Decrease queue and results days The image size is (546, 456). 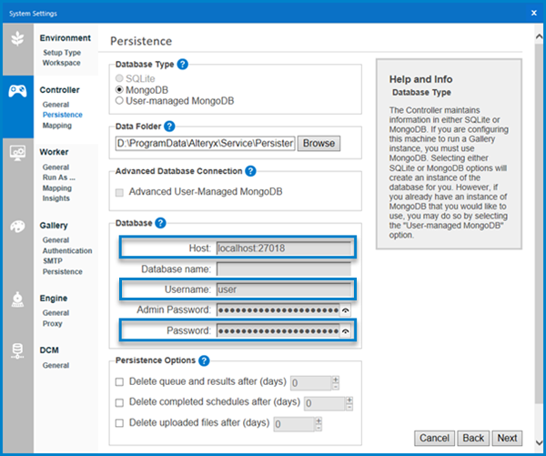(x=335, y=386)
